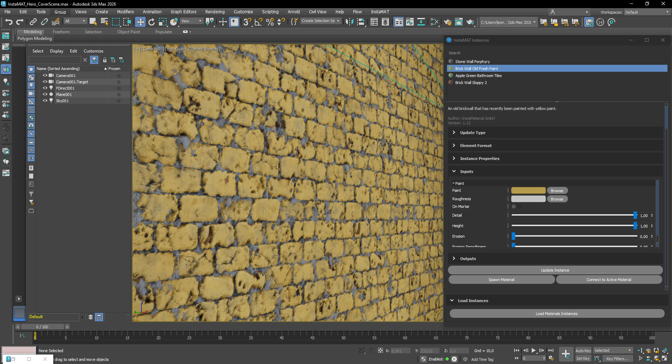
Task: Toggle the Angle Snap icon
Action: 259,22
